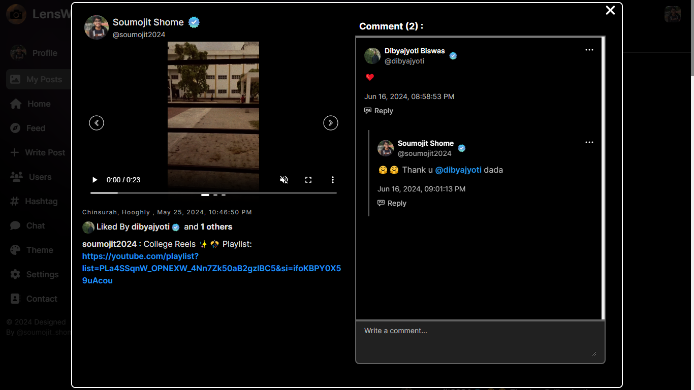Screen dimensions: 694x390
Task: Unmute the video audio
Action: click(284, 180)
